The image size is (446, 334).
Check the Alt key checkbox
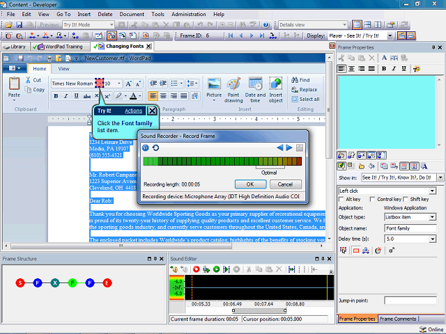(x=341, y=200)
